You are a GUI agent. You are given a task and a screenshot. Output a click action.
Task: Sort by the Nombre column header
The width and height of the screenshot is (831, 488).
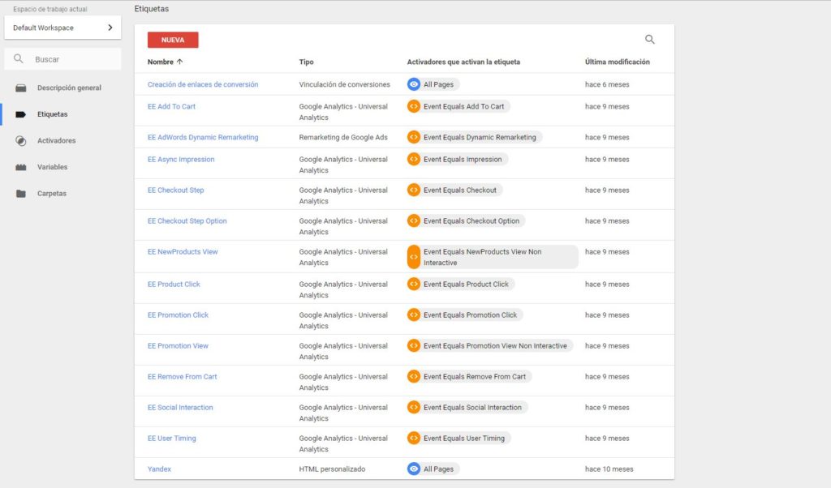(x=161, y=62)
